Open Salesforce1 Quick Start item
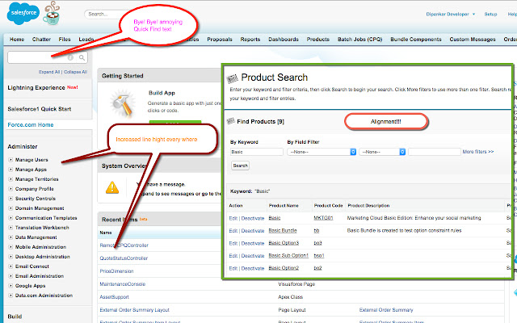The image size is (517, 323). pyautogui.click(x=40, y=109)
